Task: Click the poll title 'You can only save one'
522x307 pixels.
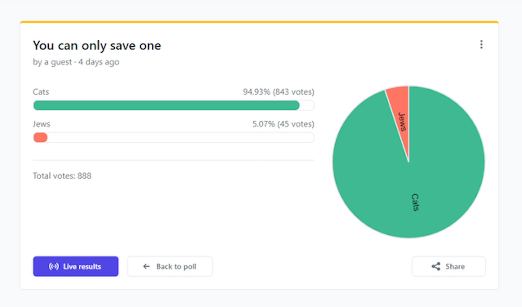Action: [97, 46]
